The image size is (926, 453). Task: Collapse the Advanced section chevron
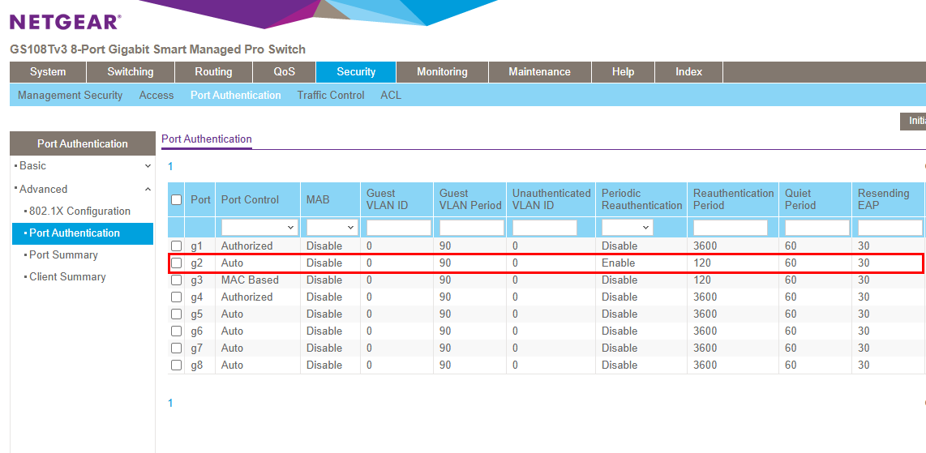click(x=148, y=189)
